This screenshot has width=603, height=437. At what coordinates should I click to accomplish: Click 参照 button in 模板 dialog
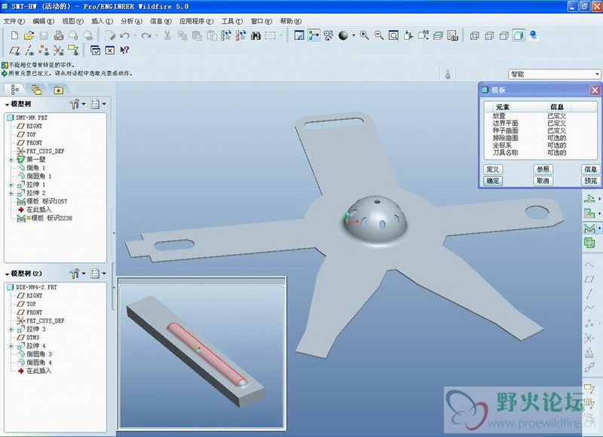click(543, 169)
